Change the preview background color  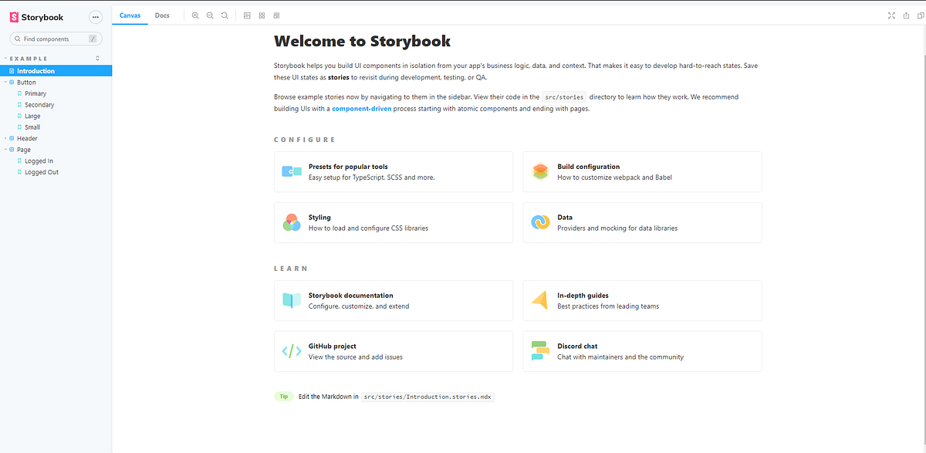click(247, 15)
